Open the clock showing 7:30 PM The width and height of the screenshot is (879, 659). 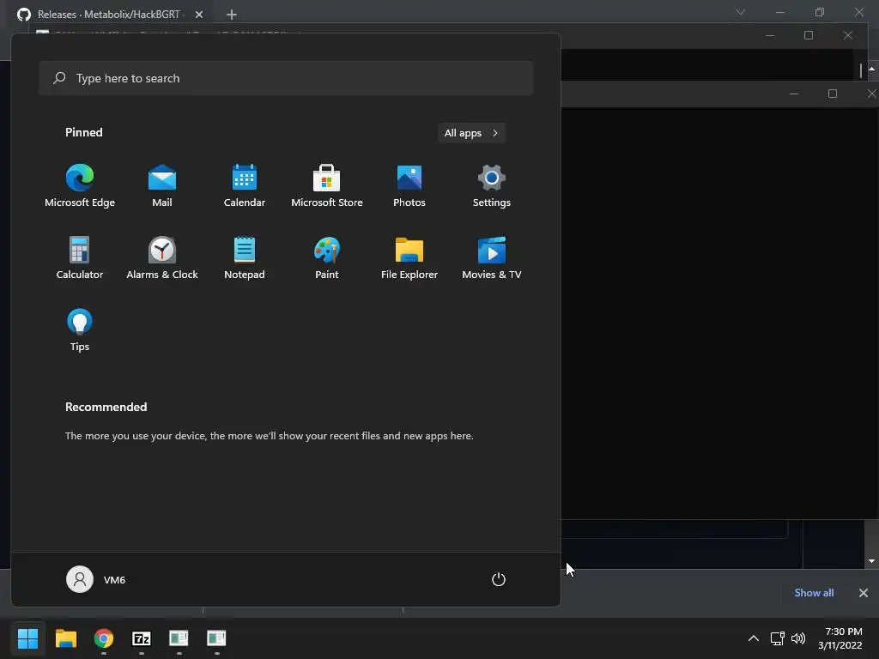click(x=840, y=638)
